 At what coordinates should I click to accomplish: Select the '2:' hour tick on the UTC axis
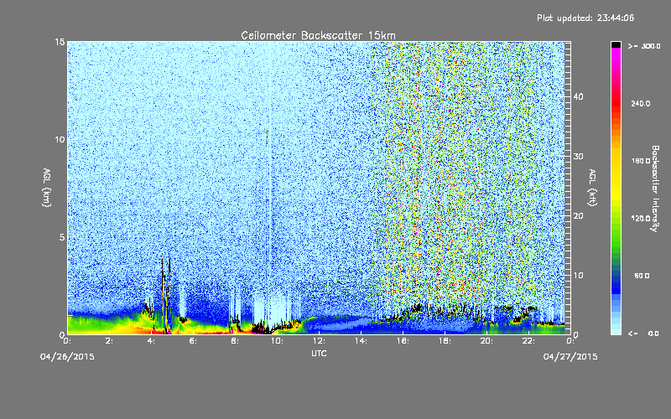109,341
